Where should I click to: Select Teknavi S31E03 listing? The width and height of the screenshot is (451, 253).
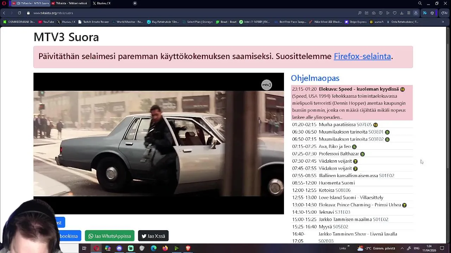[x=352, y=212]
